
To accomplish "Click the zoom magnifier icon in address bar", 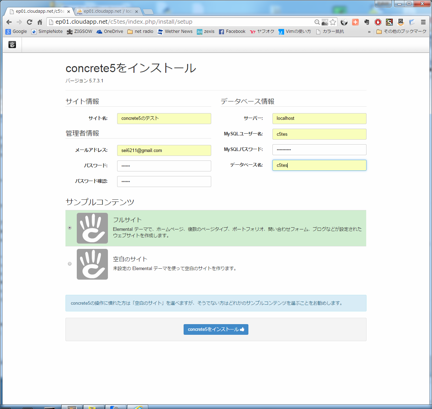I will pos(317,22).
